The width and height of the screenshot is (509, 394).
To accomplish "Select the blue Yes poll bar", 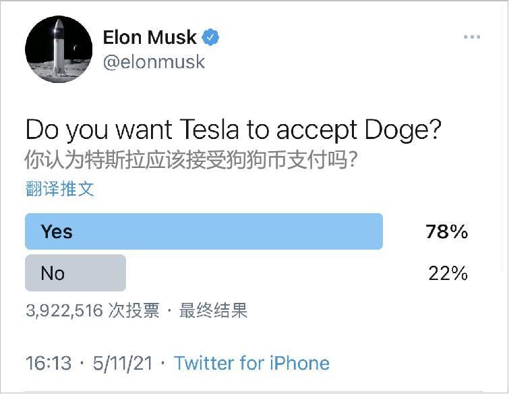I will 204,231.
